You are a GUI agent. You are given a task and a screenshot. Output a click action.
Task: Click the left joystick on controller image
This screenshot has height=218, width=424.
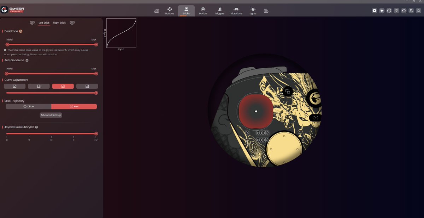click(x=256, y=112)
